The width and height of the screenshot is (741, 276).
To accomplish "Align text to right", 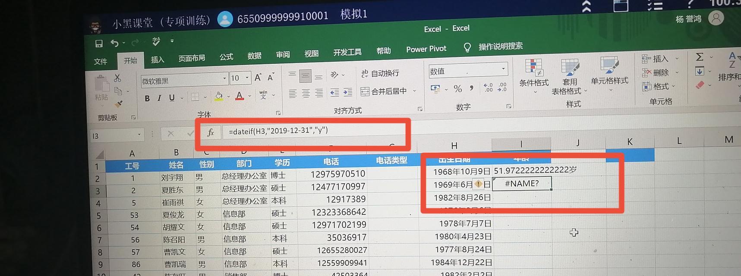I will point(319,93).
